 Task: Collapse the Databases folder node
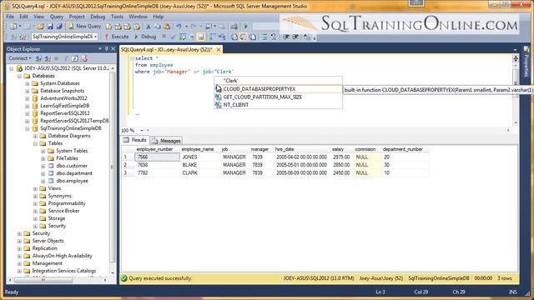(19, 76)
